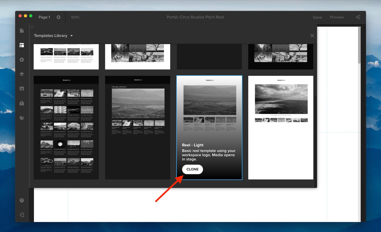Preview the portal page
This screenshot has height=232, width=381.
(337, 17)
